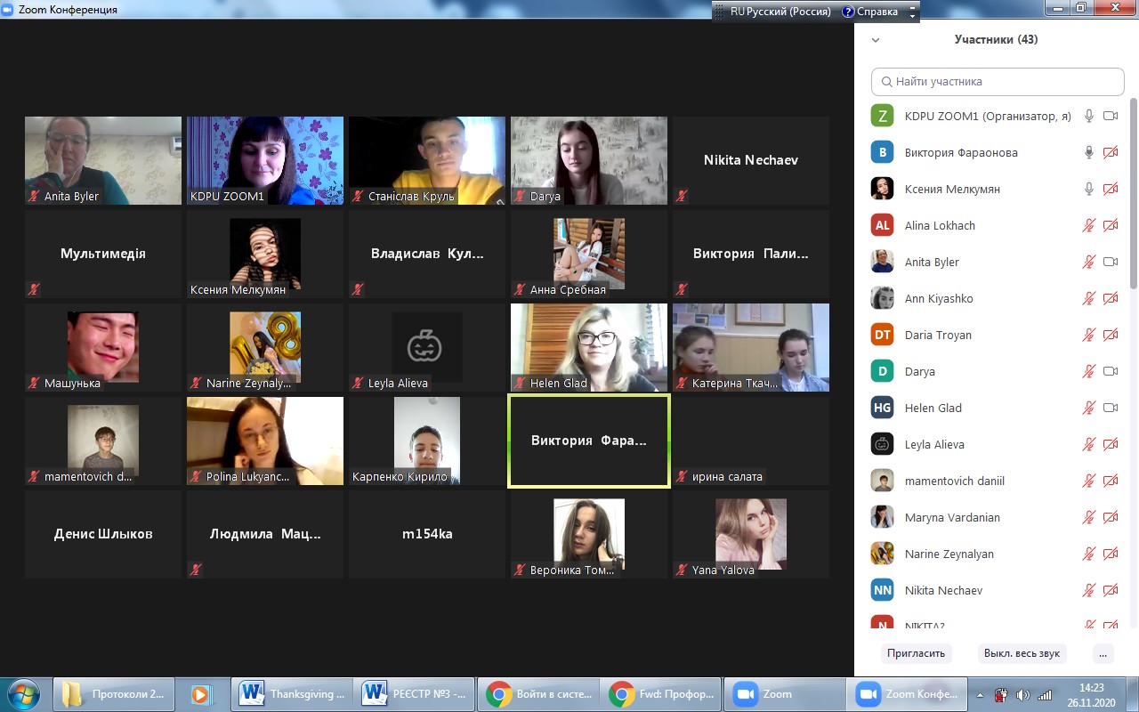
Task: Click the camera icon for KDPU ZOOM1
Action: 1110,116
